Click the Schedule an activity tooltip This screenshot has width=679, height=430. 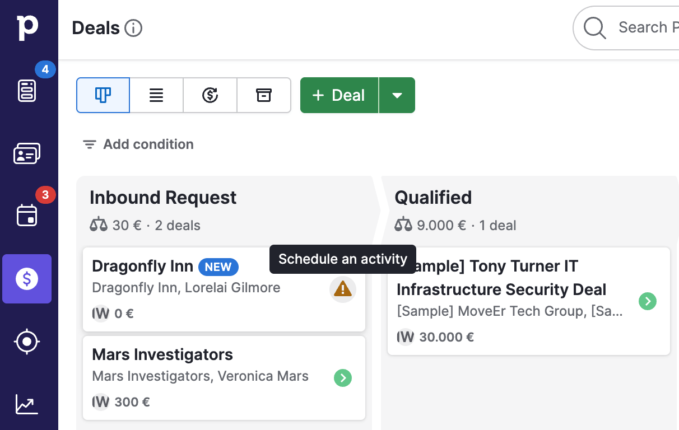click(342, 259)
